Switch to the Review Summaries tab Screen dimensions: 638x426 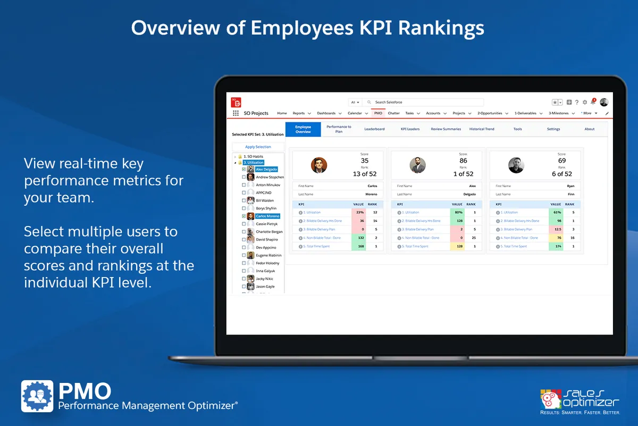pyautogui.click(x=446, y=129)
